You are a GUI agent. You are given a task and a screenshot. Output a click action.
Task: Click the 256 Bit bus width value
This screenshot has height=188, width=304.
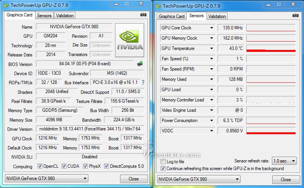point(128,110)
